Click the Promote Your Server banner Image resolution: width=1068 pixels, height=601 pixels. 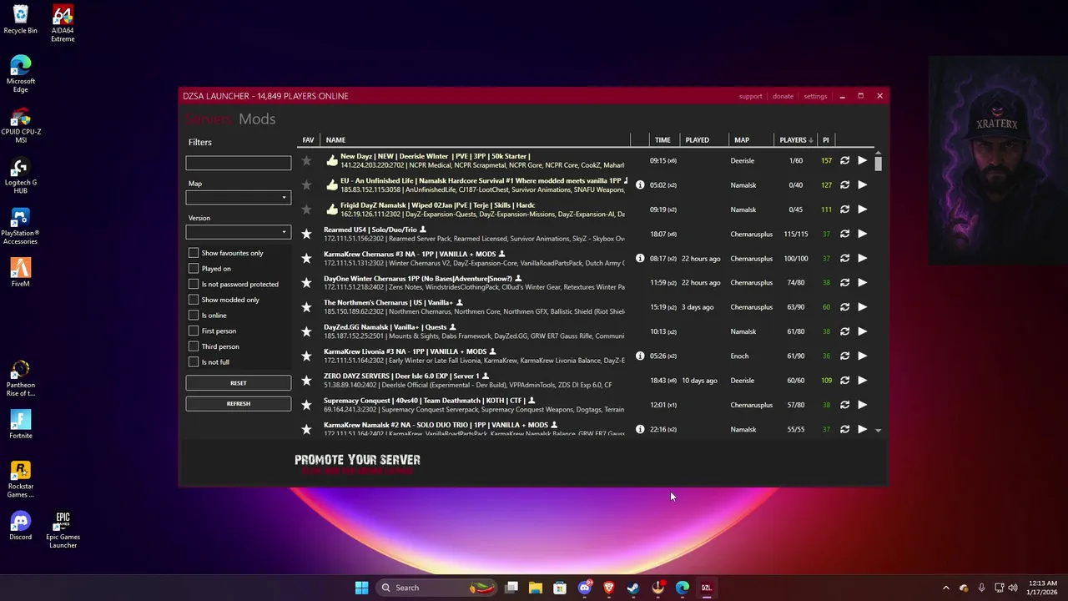(x=357, y=464)
